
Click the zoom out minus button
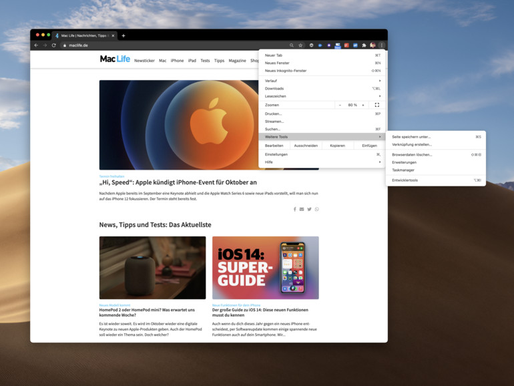[x=340, y=105]
